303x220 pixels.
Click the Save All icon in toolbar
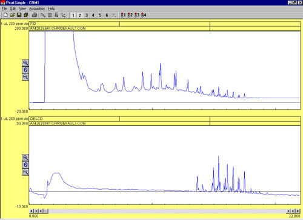[25, 15]
